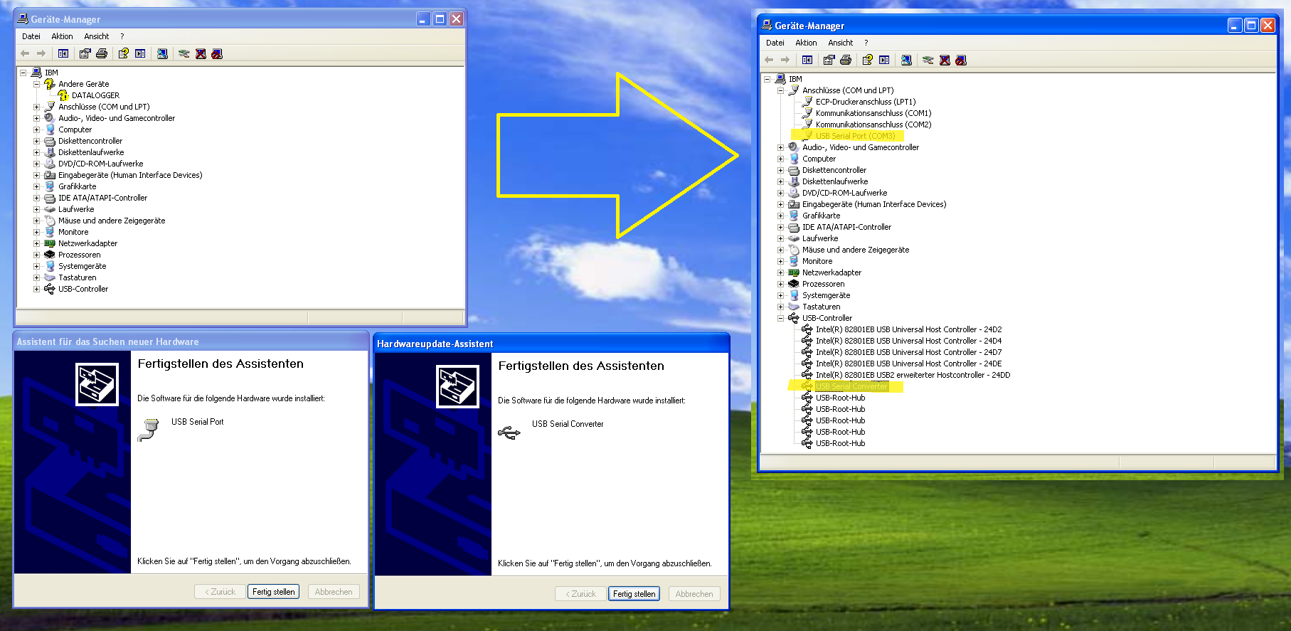1291x631 pixels.
Task: Click Update driver icon in right Geräte-Manager
Action: 928,60
